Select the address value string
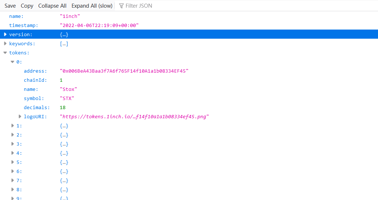Image resolution: width=378 pixels, height=200 pixels. [124, 71]
